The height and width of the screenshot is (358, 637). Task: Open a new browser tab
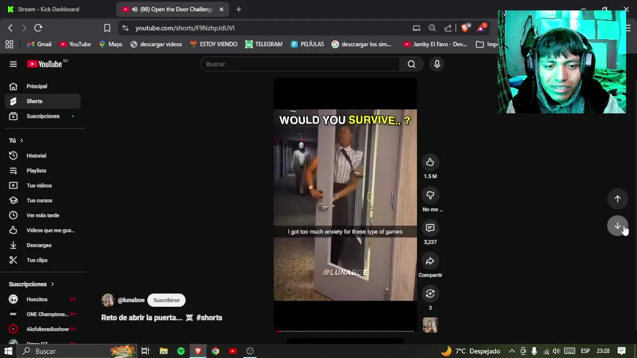(x=238, y=9)
